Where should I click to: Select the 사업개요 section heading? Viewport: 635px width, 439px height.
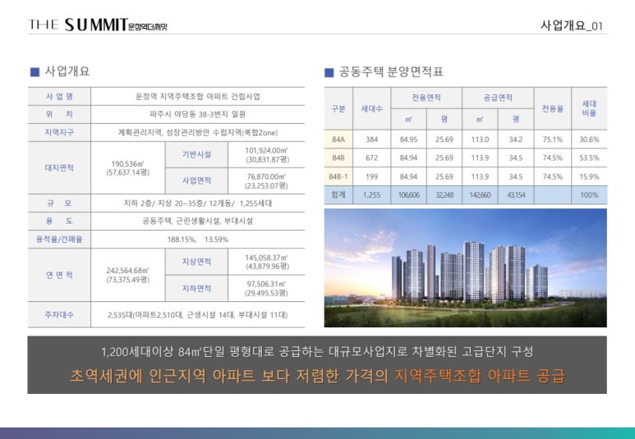click(67, 71)
